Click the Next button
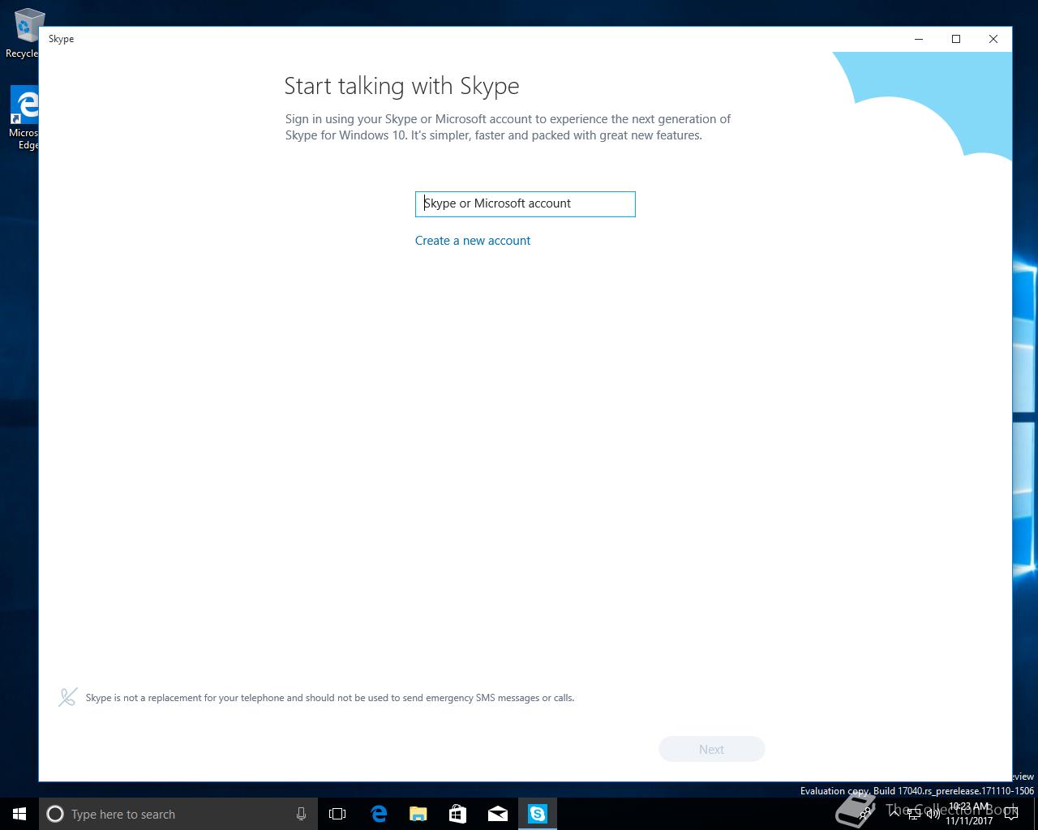Viewport: 1038px width, 830px height. [x=712, y=749]
